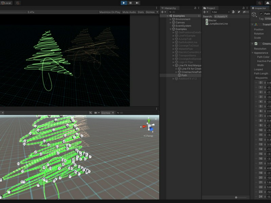Image resolution: width=271 pixels, height=203 pixels.
Task: Toggle the Path object active checkbox
Action: [x=261, y=14]
